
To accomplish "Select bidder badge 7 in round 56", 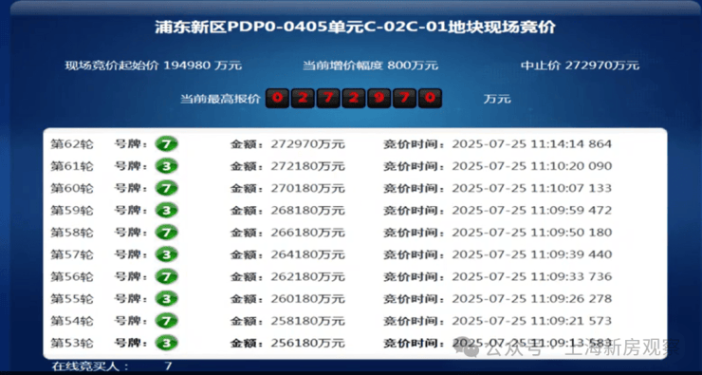I will pos(167,277).
